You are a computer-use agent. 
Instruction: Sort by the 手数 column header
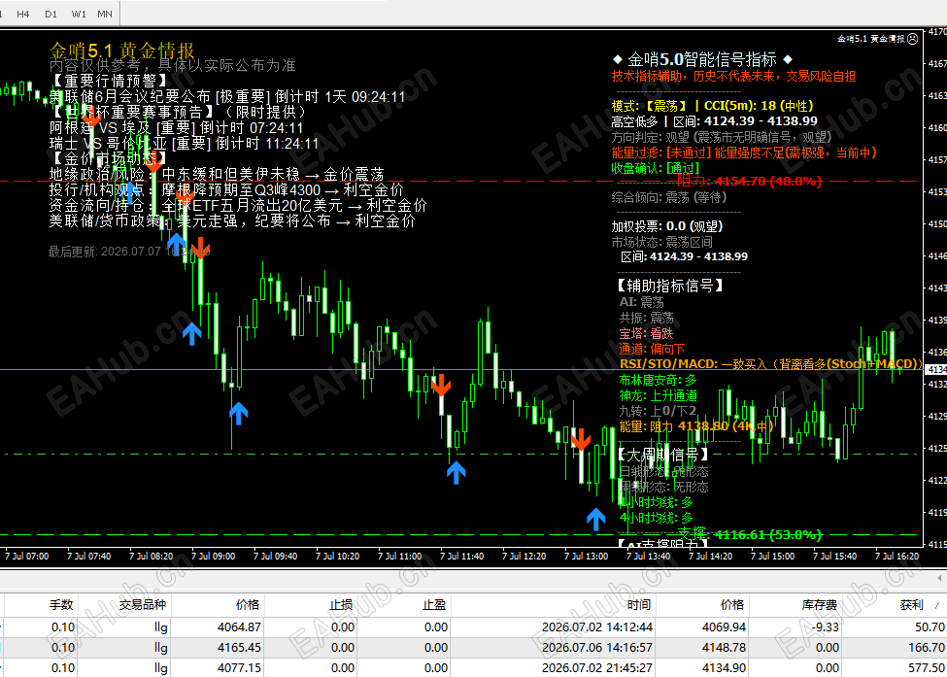(61, 604)
